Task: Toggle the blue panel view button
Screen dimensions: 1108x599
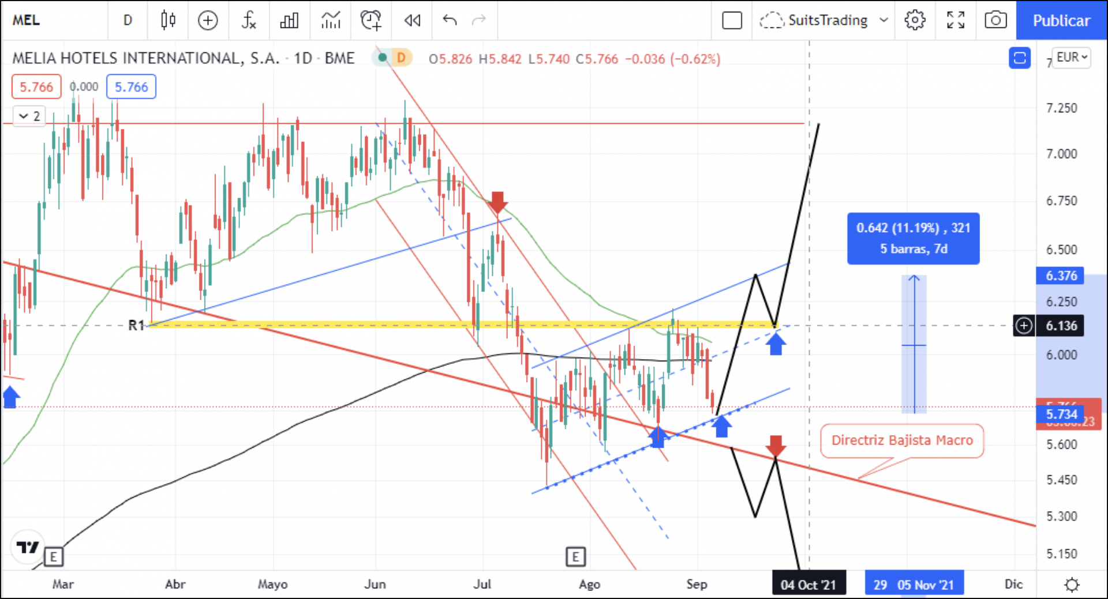Action: pos(1020,58)
